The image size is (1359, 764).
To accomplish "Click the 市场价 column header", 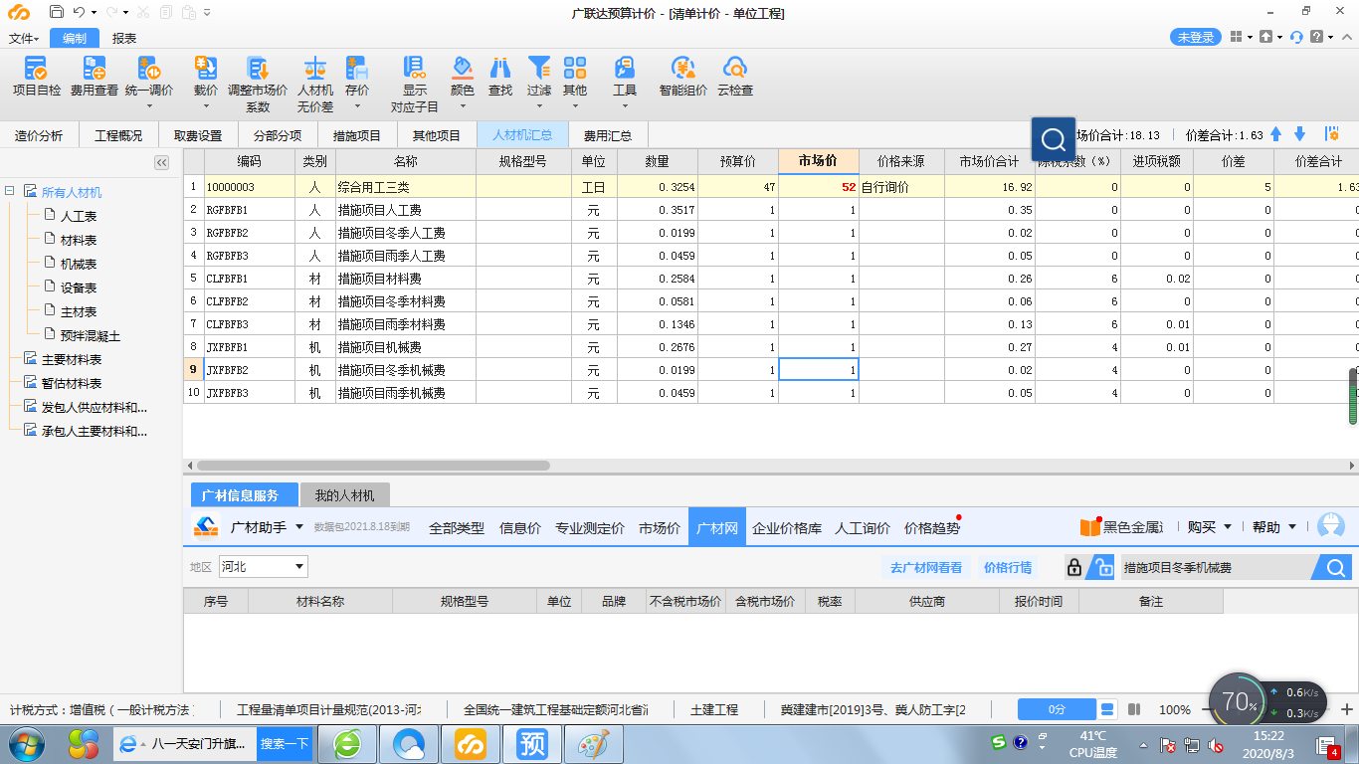I will coord(818,161).
